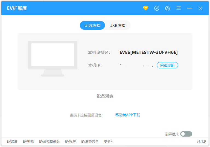210x147 pixels.
Task: Click the 本机IP label
Action: coord(95,65)
